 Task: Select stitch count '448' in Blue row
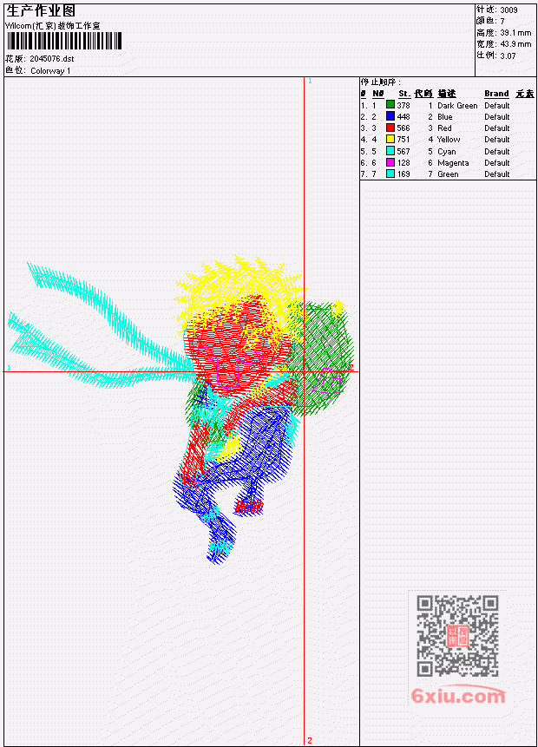pyautogui.click(x=403, y=117)
